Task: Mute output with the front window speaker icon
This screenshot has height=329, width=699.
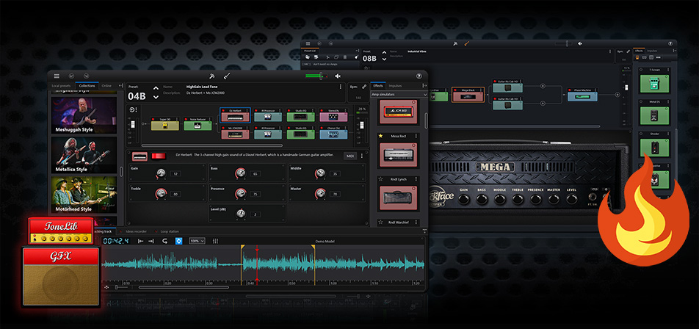Action: click(338, 76)
